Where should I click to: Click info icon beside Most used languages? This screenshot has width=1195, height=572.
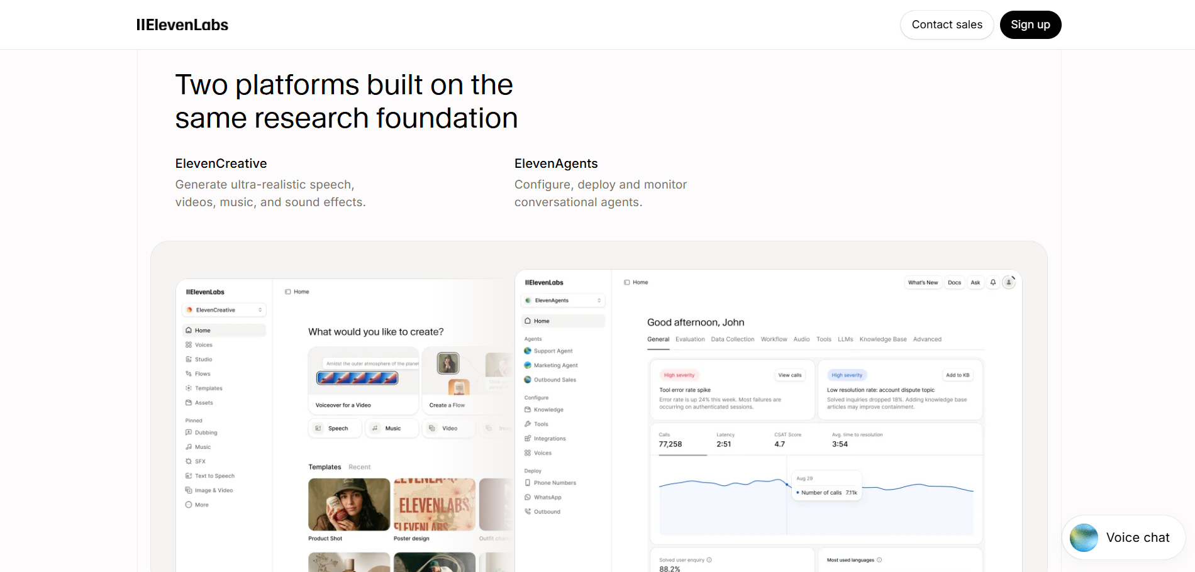click(x=879, y=559)
